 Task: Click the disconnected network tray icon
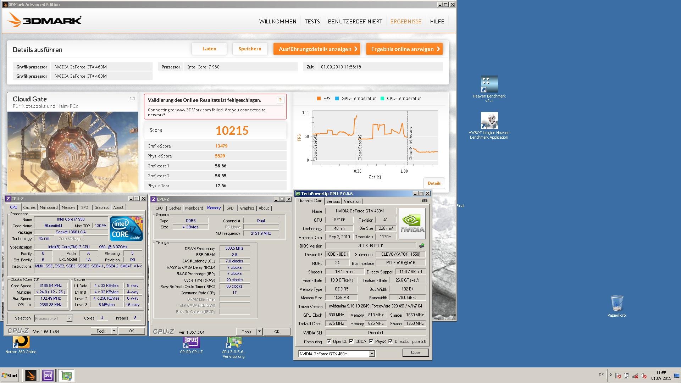635,376
